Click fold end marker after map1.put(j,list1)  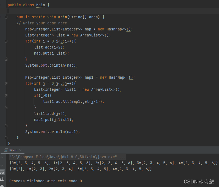6,126
